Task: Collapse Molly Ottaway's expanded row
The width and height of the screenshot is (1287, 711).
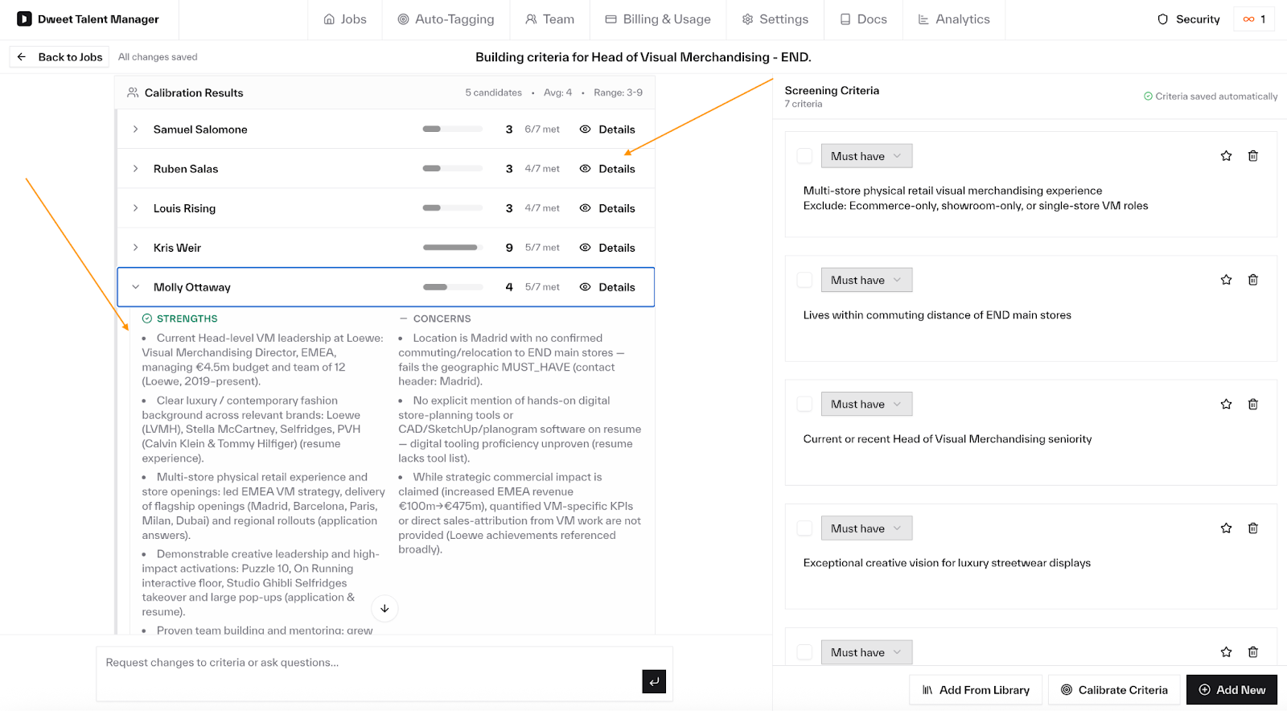Action: [136, 287]
